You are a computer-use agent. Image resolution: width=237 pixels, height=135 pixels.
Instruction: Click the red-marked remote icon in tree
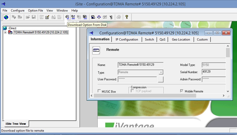tap(10, 32)
